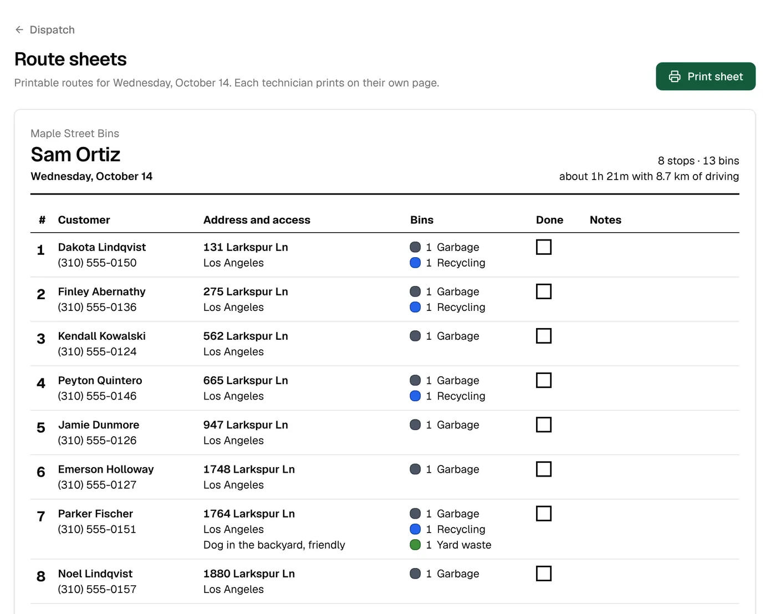The height and width of the screenshot is (614, 776).
Task: Click the address 562 Larkspur Ln
Action: pos(246,336)
